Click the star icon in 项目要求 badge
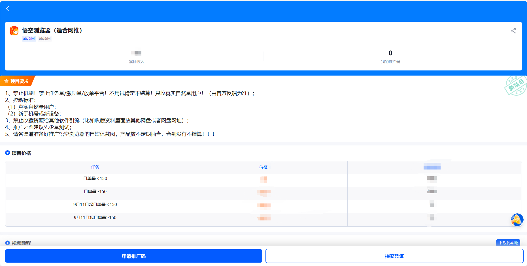The width and height of the screenshot is (527, 266). coord(7,81)
